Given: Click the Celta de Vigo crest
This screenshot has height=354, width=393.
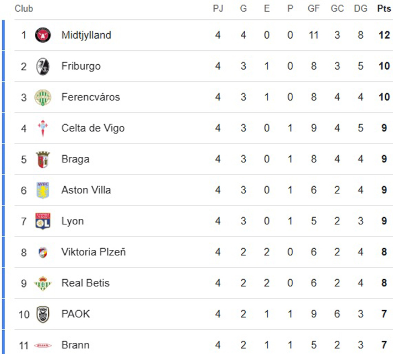Looking at the screenshot, I should click(43, 129).
